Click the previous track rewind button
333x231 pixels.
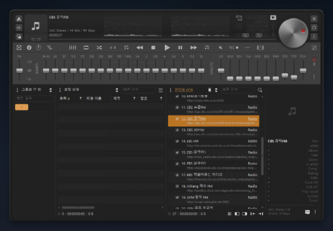tap(139, 48)
